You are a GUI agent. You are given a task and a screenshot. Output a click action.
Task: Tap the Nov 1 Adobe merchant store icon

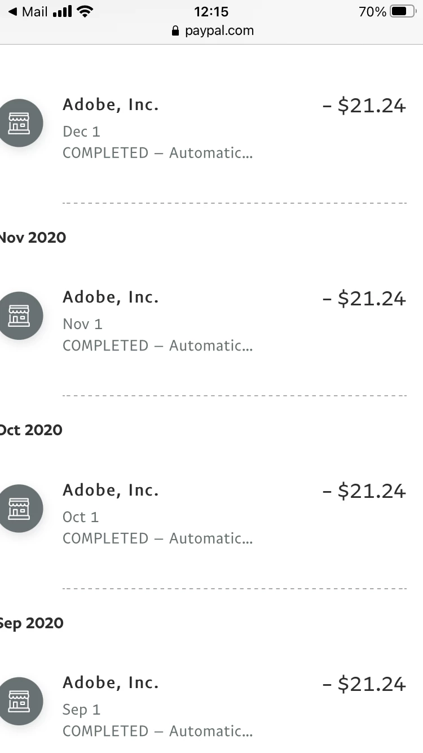20,316
